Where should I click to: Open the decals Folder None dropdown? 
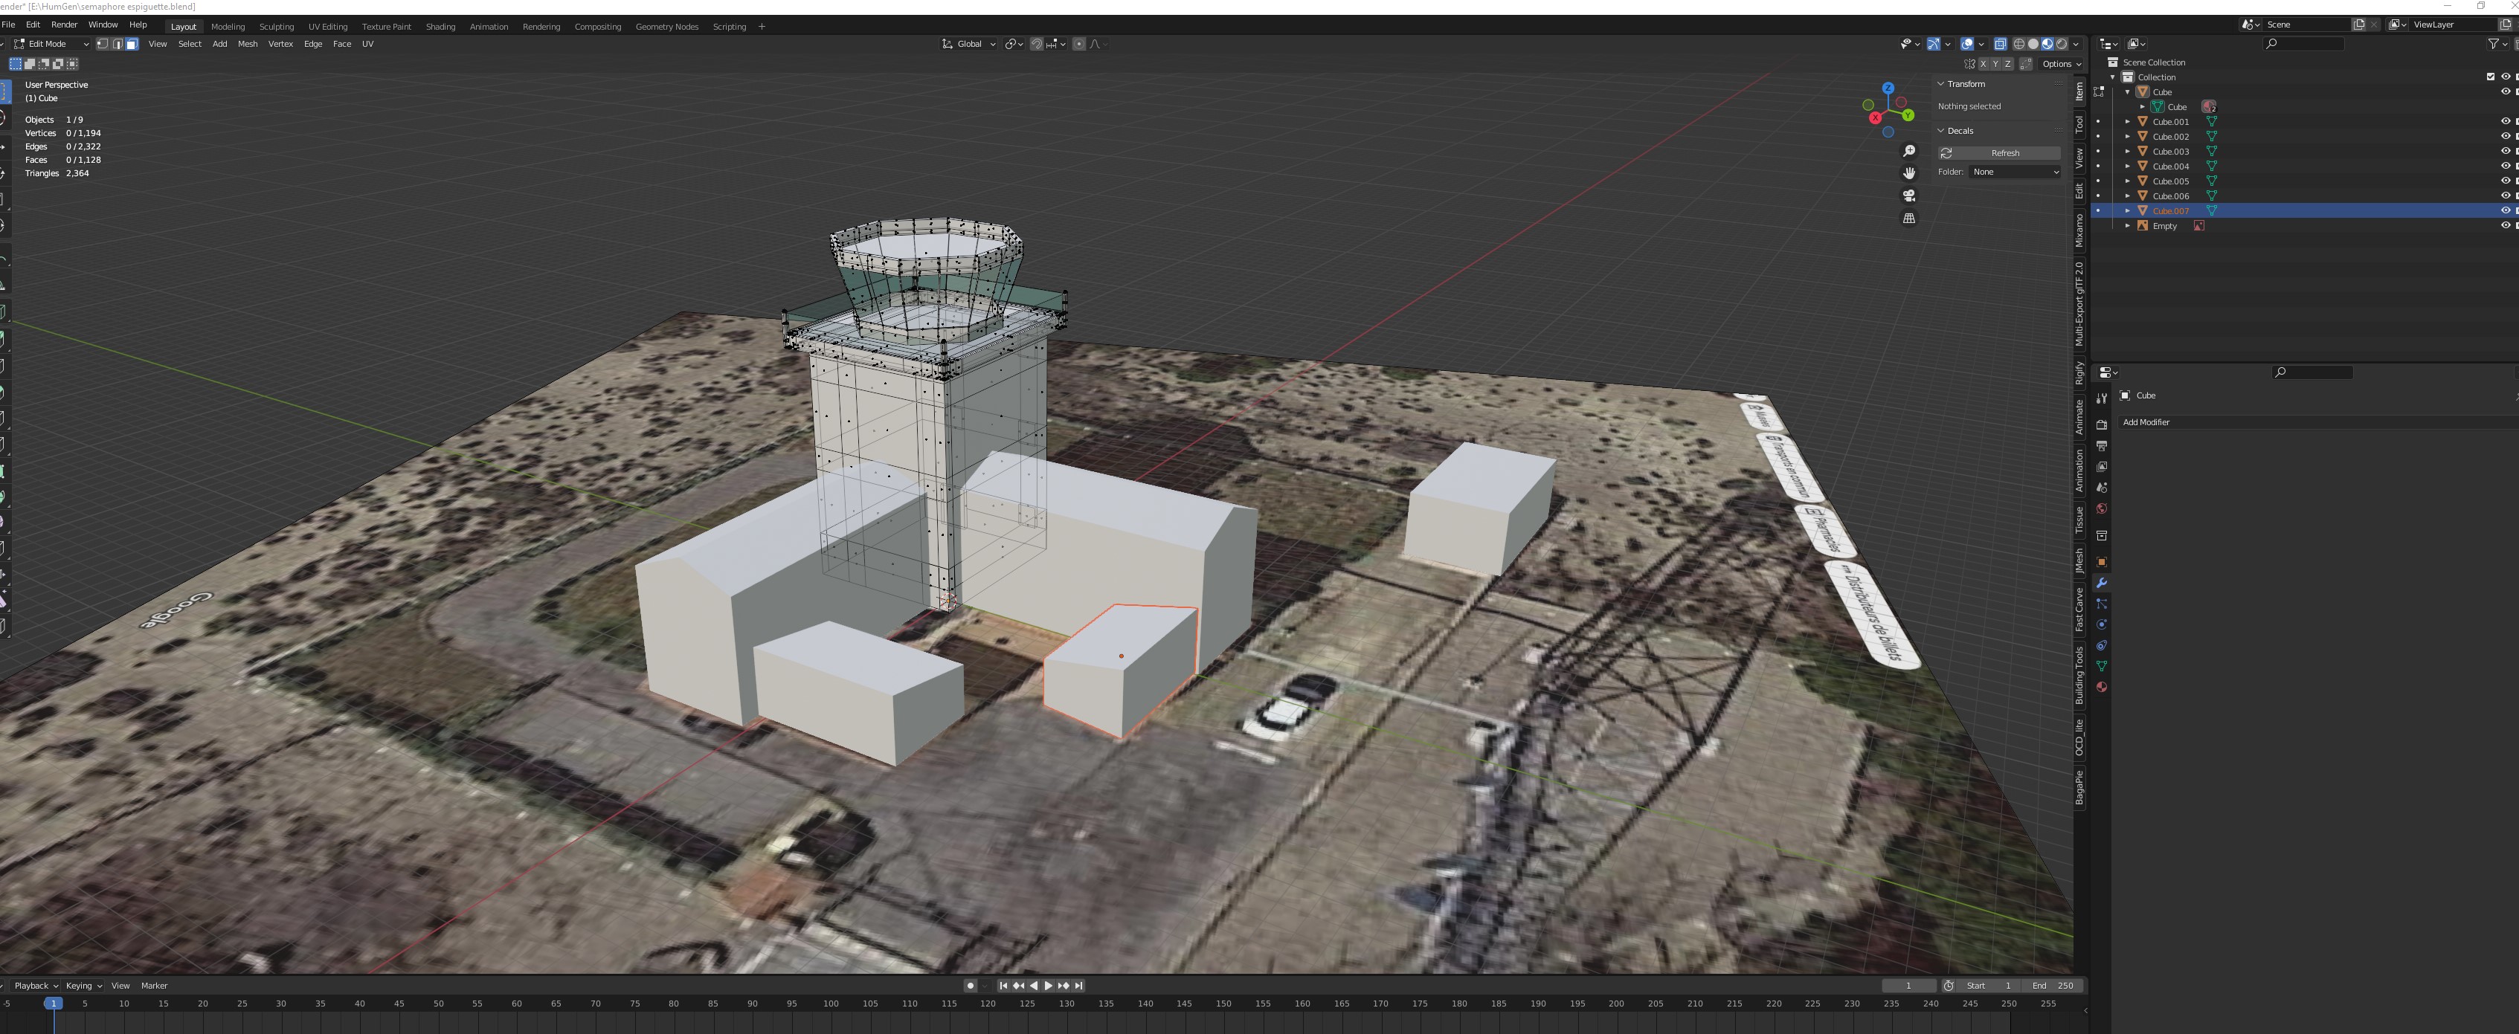[2015, 172]
